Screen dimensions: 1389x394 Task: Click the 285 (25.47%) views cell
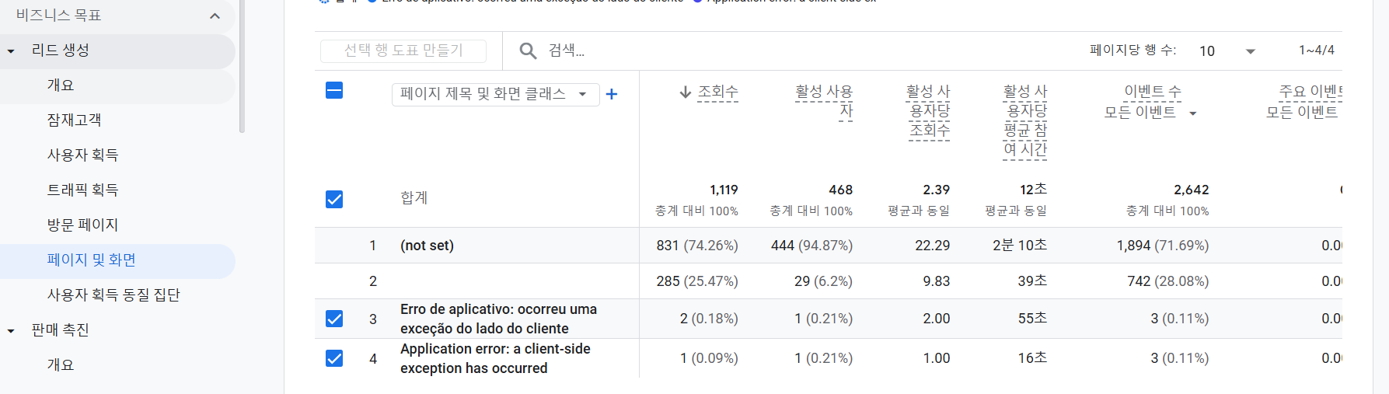coord(697,281)
